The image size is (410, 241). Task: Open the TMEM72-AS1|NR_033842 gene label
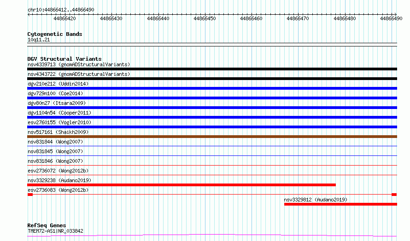tap(55, 231)
